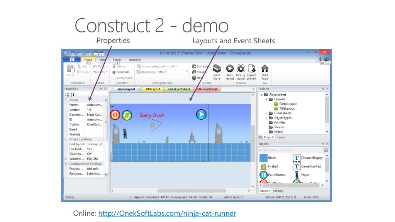Image resolution: width=395 pixels, height=222 pixels.
Task: Collapse the Layouts folder node
Action: point(266,99)
